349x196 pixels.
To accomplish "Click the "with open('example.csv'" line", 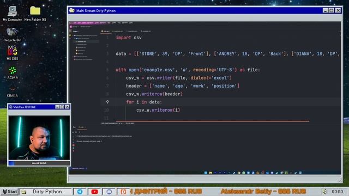I will tap(188, 70).
